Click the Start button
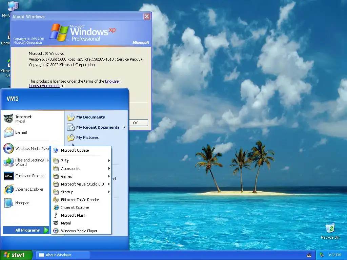Image resolution: width=347 pixels, height=260 pixels. tap(16, 255)
